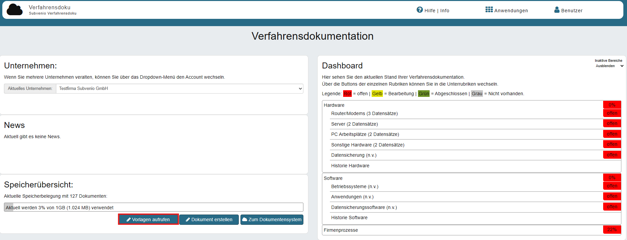
Task: Click the green Grün legend swatch
Action: coord(424,94)
